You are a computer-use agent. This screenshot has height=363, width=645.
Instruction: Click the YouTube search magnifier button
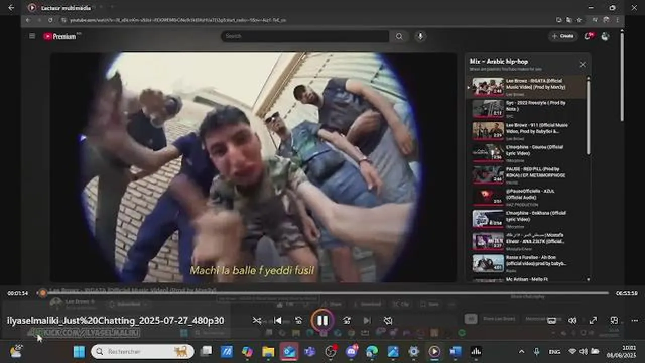(399, 36)
